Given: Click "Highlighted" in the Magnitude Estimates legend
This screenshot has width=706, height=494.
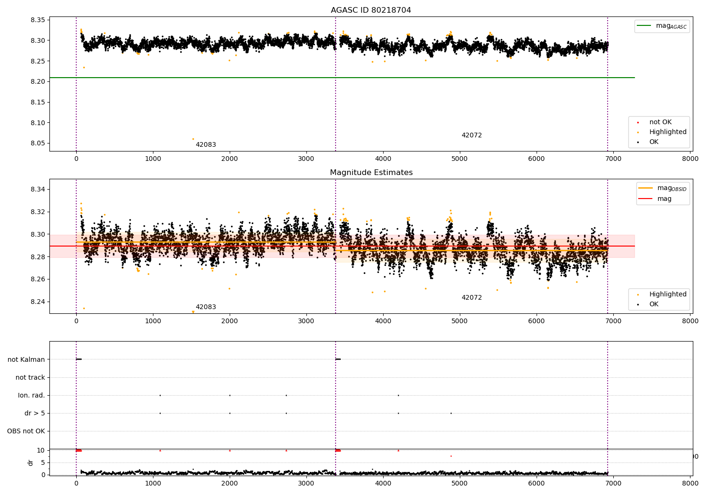Looking at the screenshot, I should point(668,295).
